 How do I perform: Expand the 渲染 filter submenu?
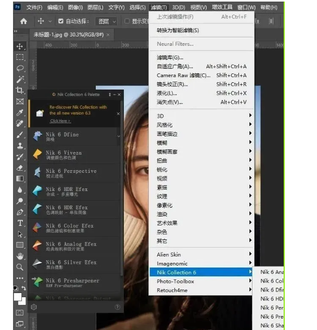201,214
